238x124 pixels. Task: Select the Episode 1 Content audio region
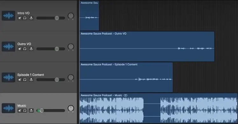tap(126, 77)
